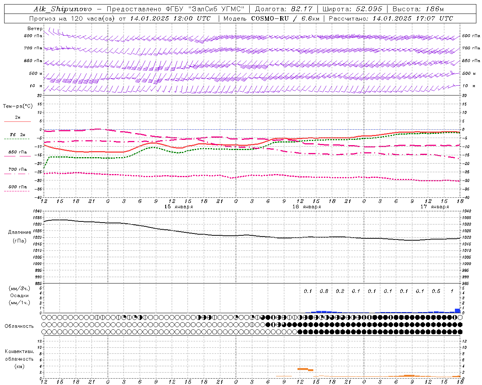Click the tallest blue precipitation bar at forecast end
The height and width of the screenshot is (385, 482).
click(x=458, y=311)
